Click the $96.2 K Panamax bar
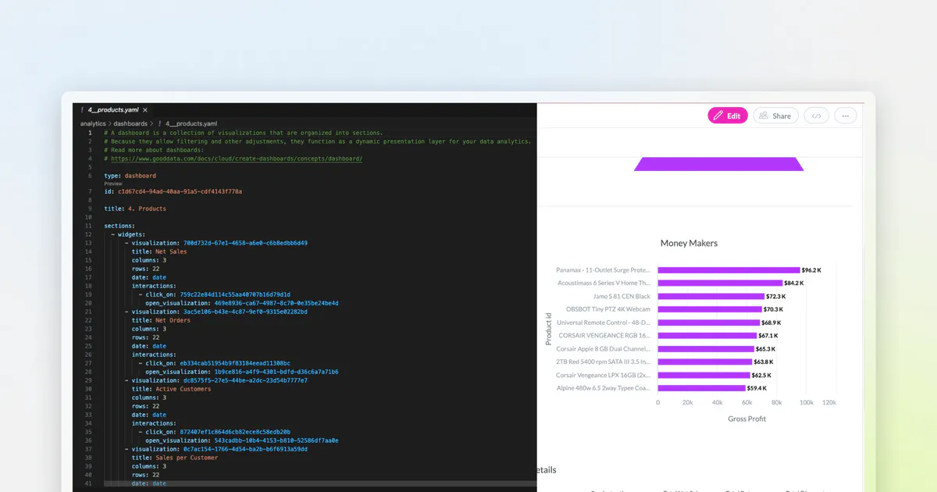This screenshot has width=937, height=492. [x=729, y=270]
